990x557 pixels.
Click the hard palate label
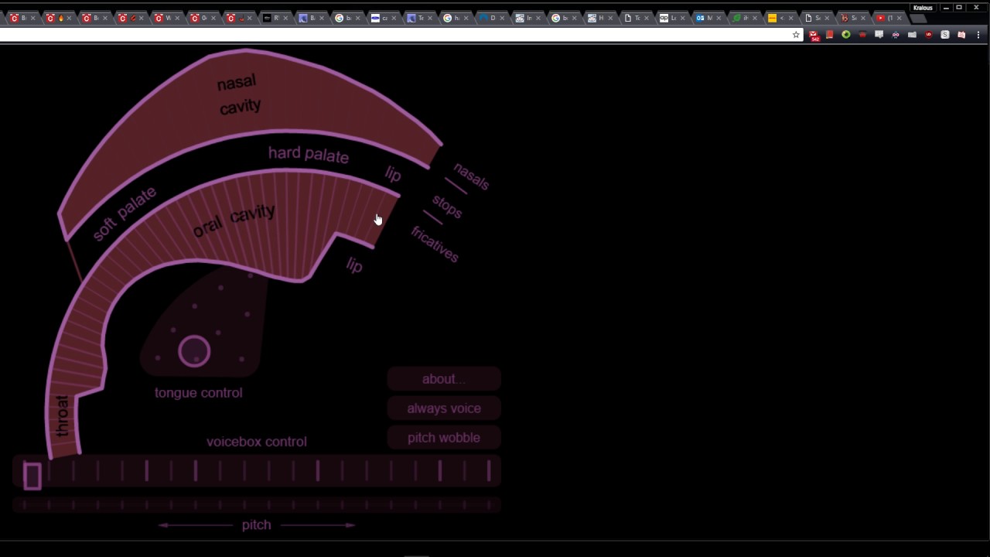[x=309, y=154]
